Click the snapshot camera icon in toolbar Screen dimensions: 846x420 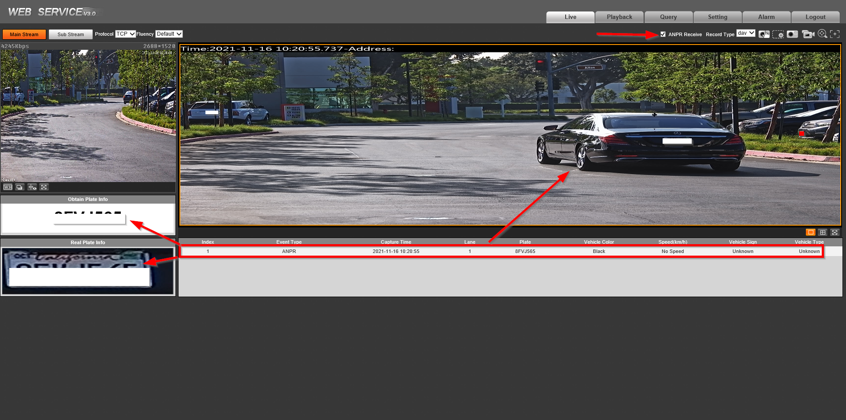(x=792, y=34)
